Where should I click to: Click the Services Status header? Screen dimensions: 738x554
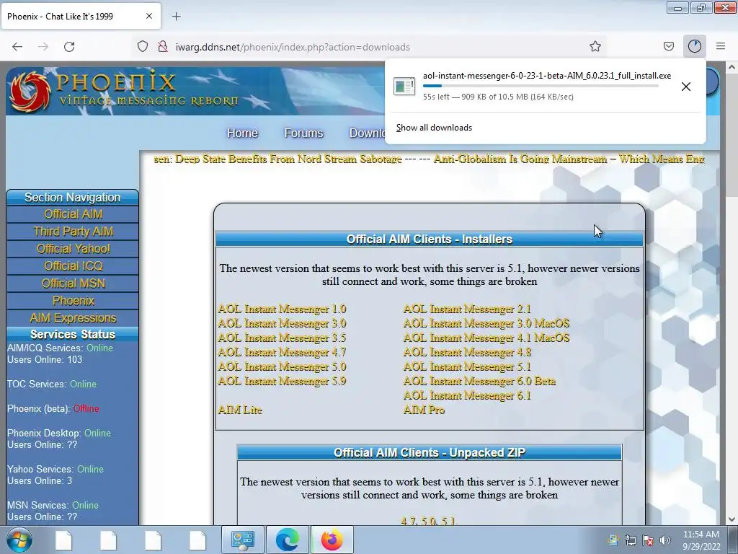(x=73, y=335)
